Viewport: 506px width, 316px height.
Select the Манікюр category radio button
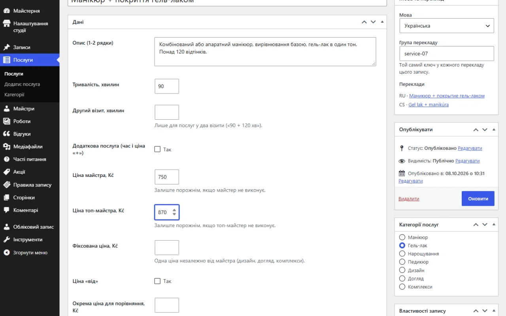402,237
